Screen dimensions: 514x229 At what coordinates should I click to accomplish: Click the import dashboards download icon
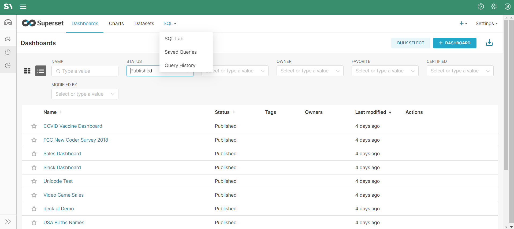tap(489, 43)
